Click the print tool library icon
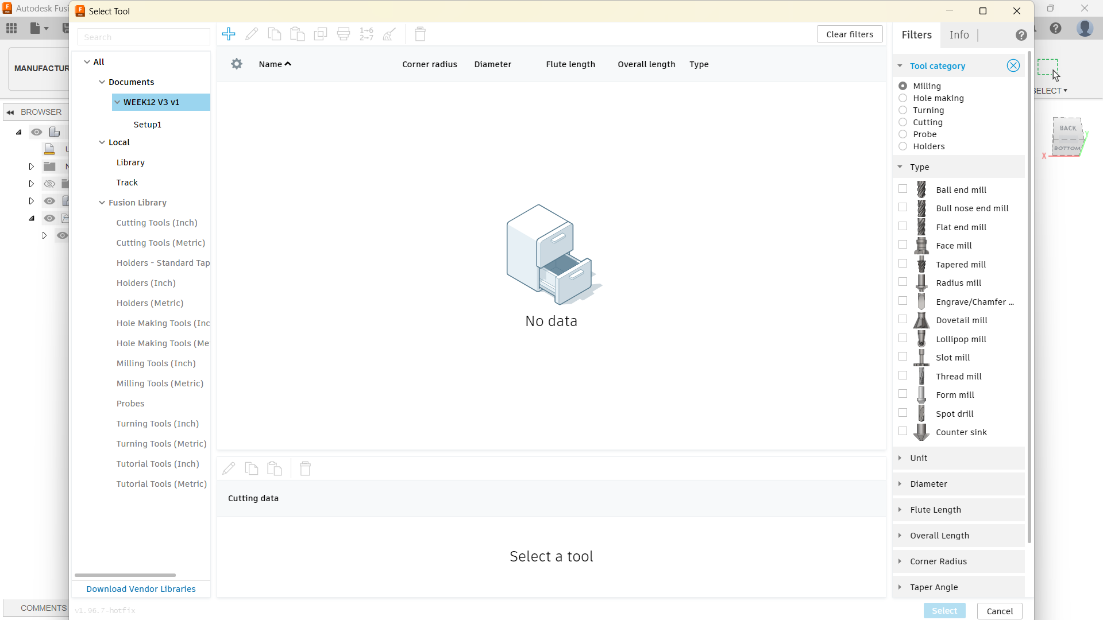Viewport: 1103px width, 620px height. 344,34
